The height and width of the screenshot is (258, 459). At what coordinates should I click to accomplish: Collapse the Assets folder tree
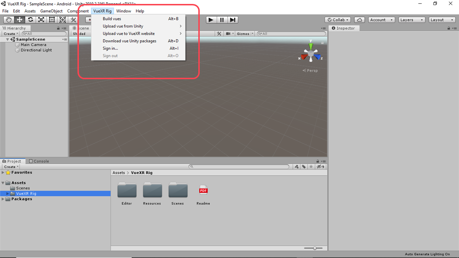3,183
